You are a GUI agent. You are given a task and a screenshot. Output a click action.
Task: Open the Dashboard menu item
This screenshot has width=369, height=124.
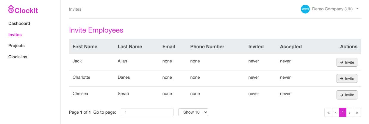pyautogui.click(x=19, y=23)
